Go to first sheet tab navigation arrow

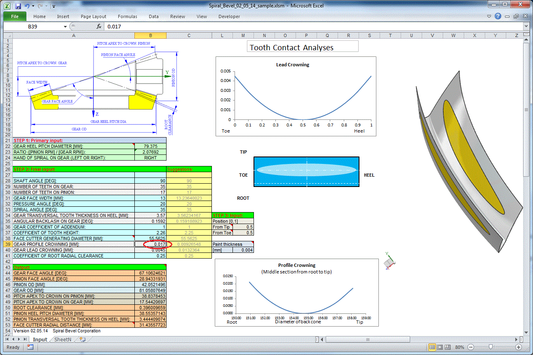click(x=7, y=339)
